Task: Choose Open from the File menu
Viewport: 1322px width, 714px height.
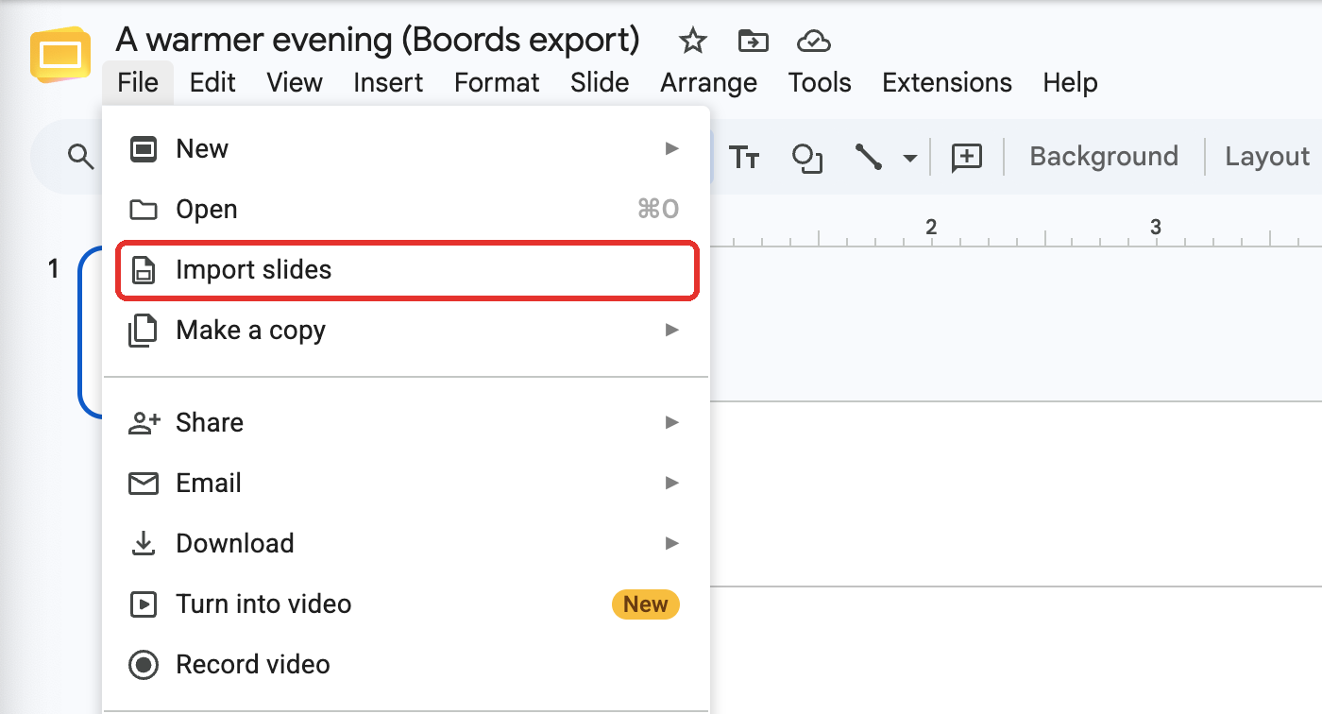Action: tap(406, 210)
